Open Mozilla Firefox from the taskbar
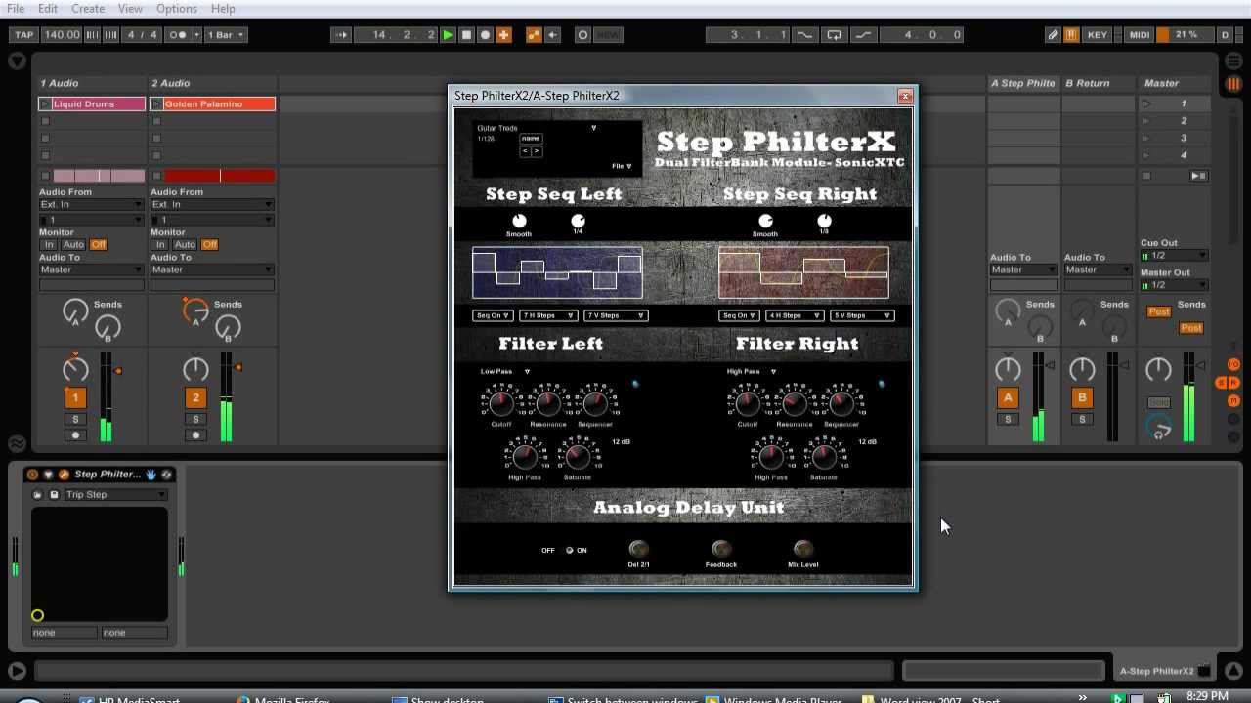Viewport: 1251px width, 703px height. 283,699
